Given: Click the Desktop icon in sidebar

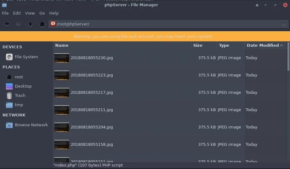Looking at the screenshot, I should [x=9, y=86].
